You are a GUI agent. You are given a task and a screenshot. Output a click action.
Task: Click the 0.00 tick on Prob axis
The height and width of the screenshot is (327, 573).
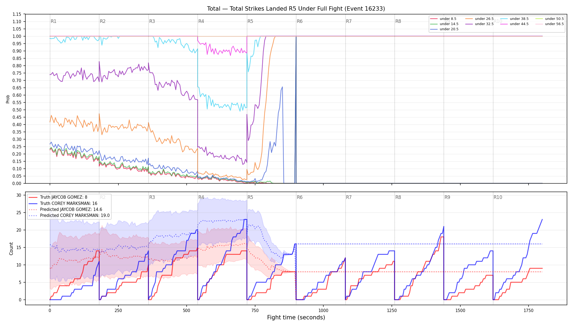coord(17,183)
